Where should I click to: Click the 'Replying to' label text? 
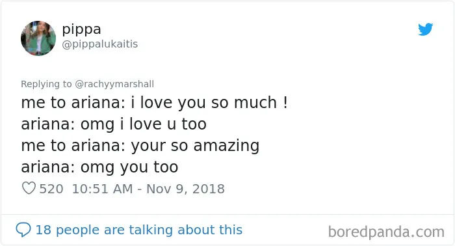(x=46, y=84)
